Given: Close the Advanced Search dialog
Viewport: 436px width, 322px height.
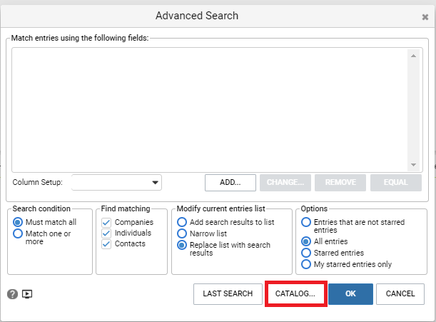Looking at the screenshot, I should [x=425, y=17].
